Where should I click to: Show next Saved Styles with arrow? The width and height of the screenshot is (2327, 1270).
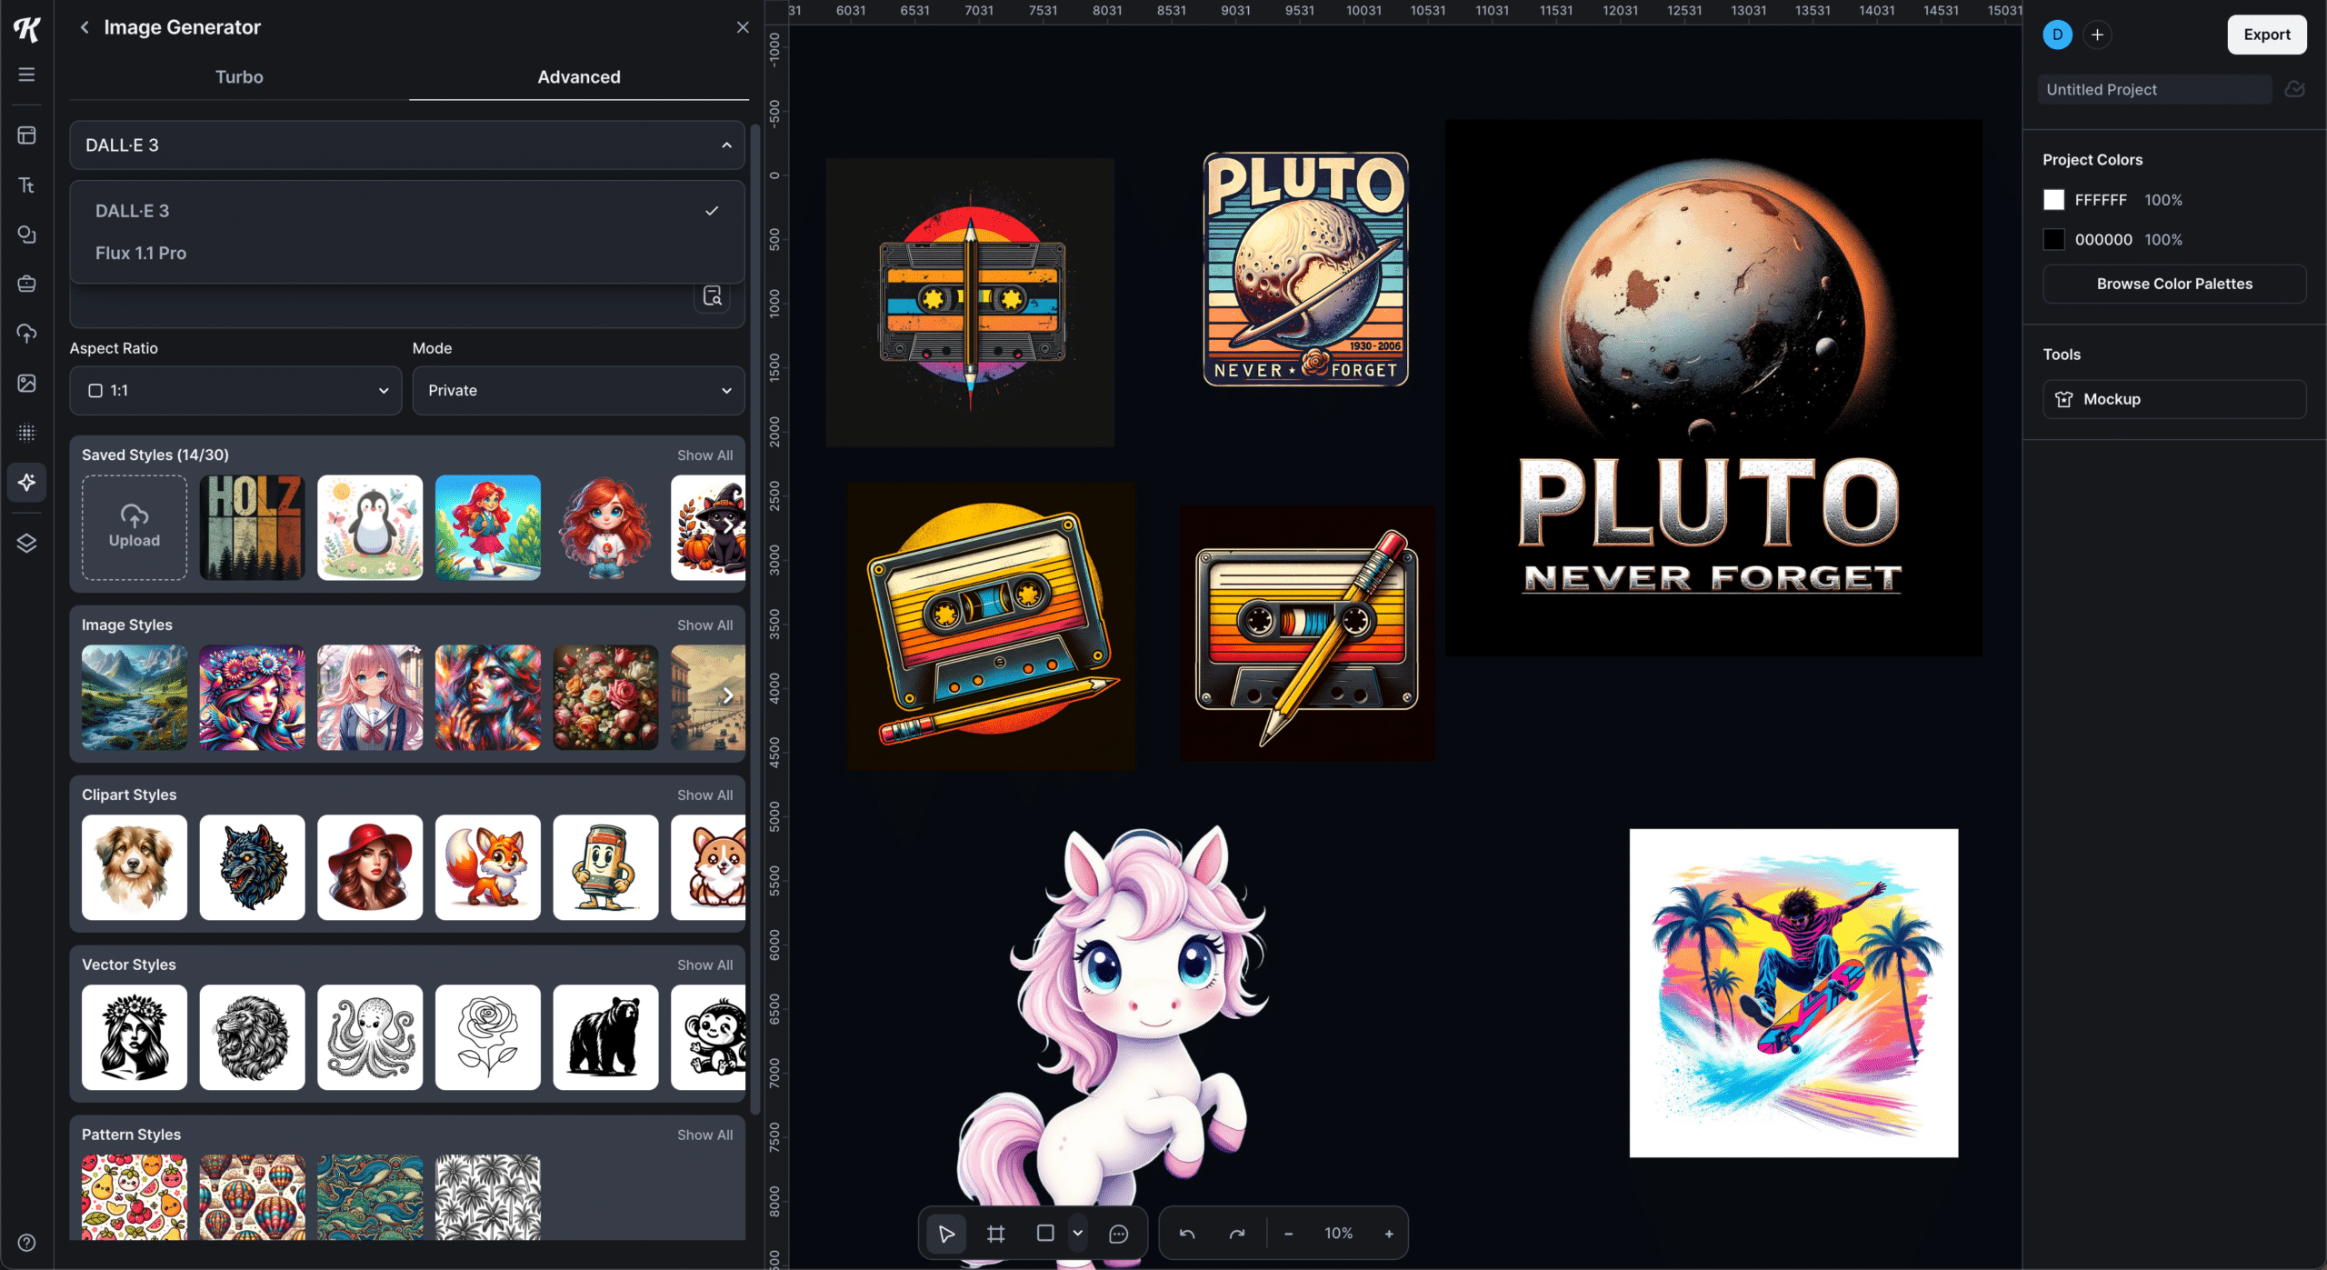tap(728, 527)
